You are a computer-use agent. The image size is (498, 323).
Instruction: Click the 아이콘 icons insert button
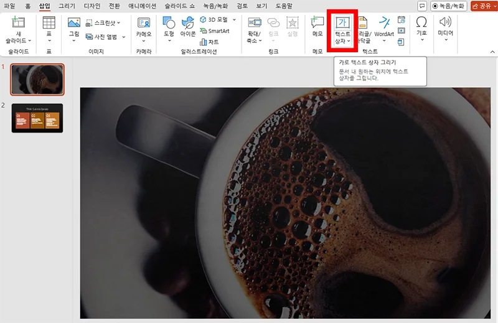point(188,27)
